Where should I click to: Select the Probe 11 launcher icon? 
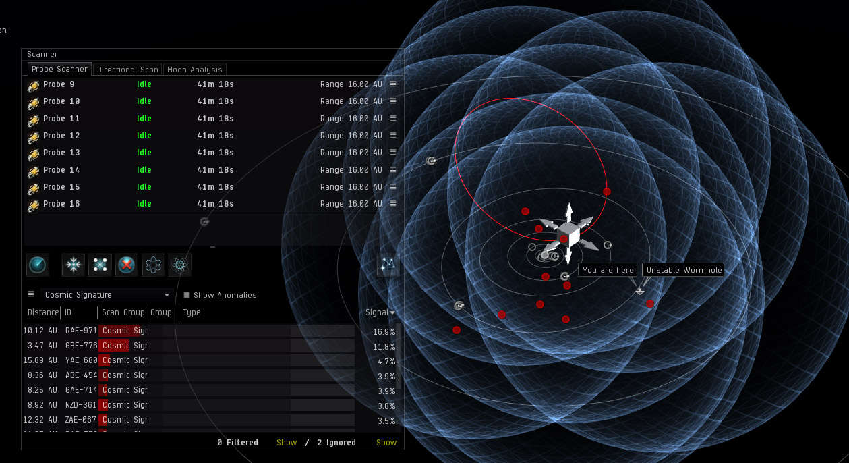(x=33, y=119)
